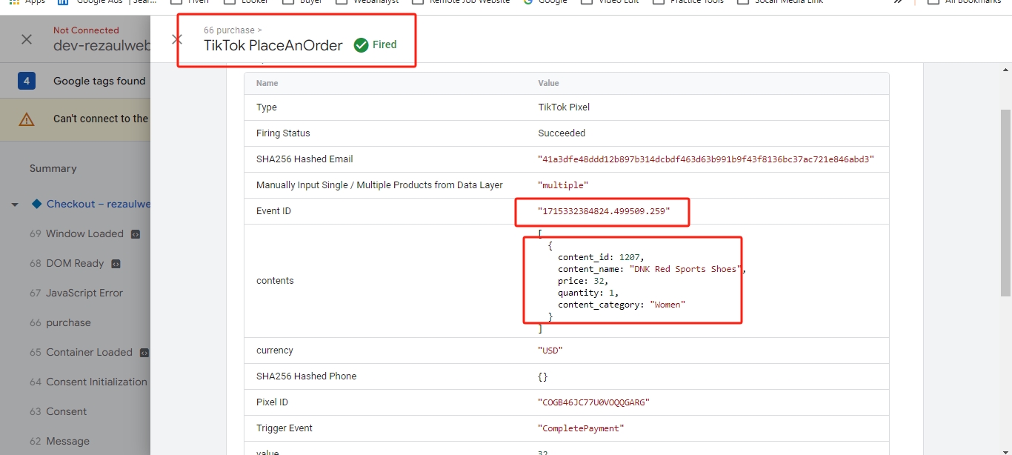Select event 69 Window Loaded
Image resolution: width=1012 pixels, height=455 pixels.
76,233
